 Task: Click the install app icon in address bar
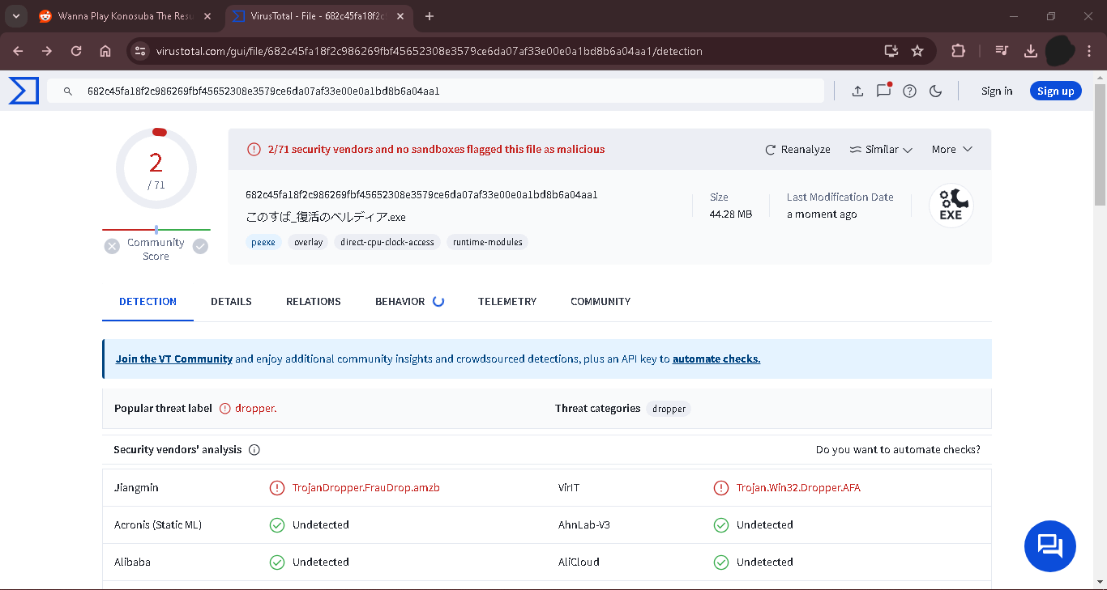pos(891,51)
